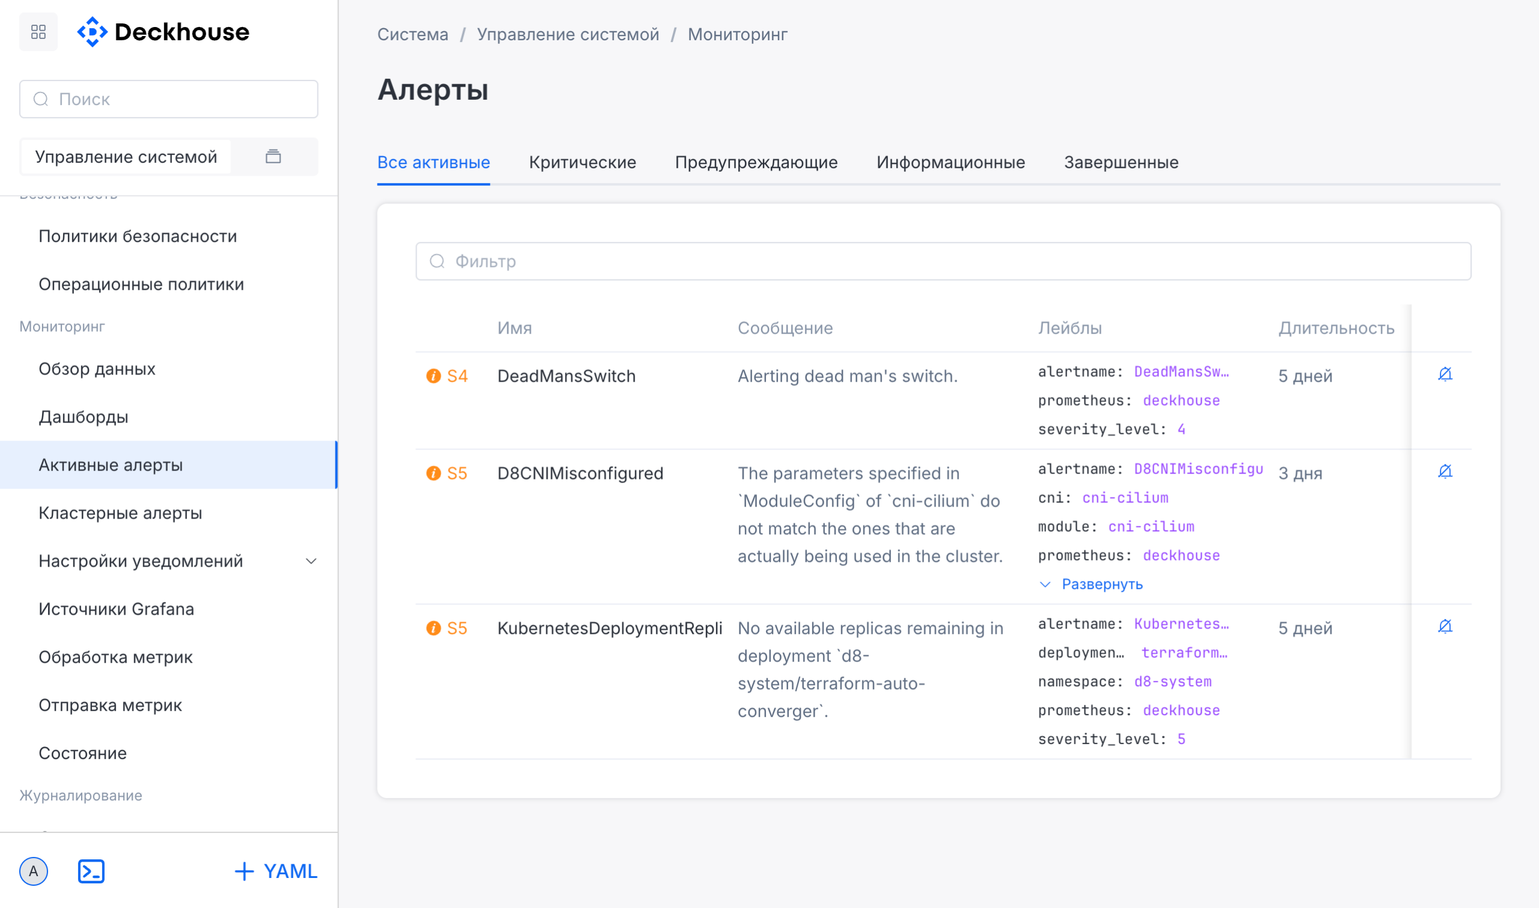Image resolution: width=1539 pixels, height=908 pixels.
Task: Focus the Поиск sidebar search box
Action: pyautogui.click(x=169, y=99)
